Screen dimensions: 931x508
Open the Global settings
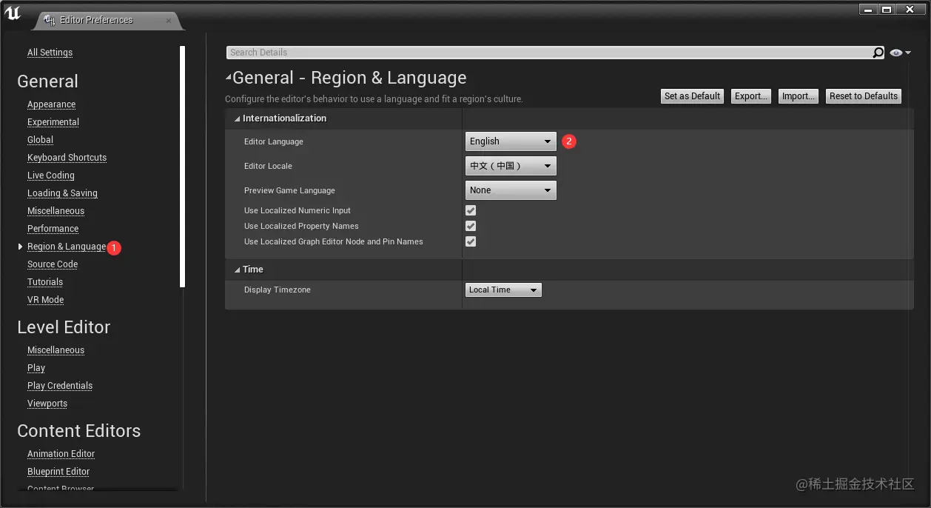pos(40,140)
